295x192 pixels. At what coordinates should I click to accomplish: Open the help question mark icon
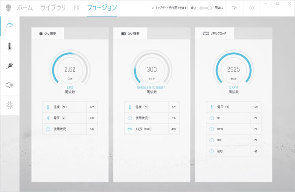pyautogui.click(x=251, y=8)
